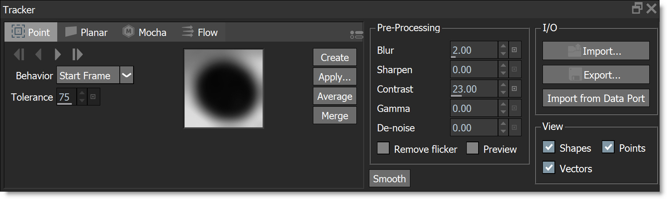Track forward to the end
The width and height of the screenshot is (667, 199).
click(x=77, y=54)
